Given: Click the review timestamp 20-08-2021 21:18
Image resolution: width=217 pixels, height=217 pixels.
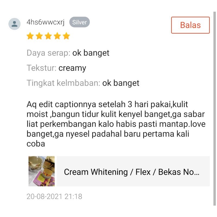Looking at the screenshot, I should click(54, 196).
